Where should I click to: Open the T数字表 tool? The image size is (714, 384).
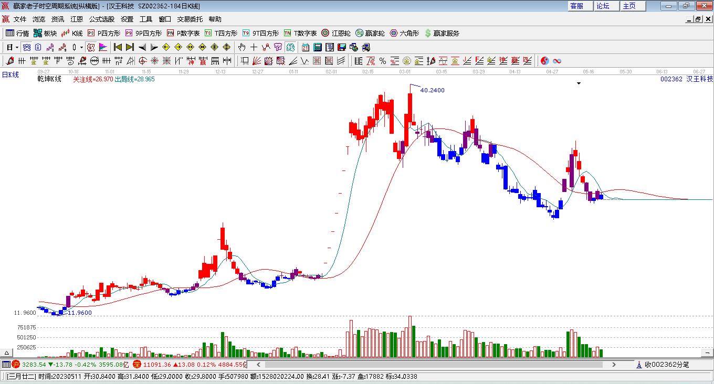[300, 33]
